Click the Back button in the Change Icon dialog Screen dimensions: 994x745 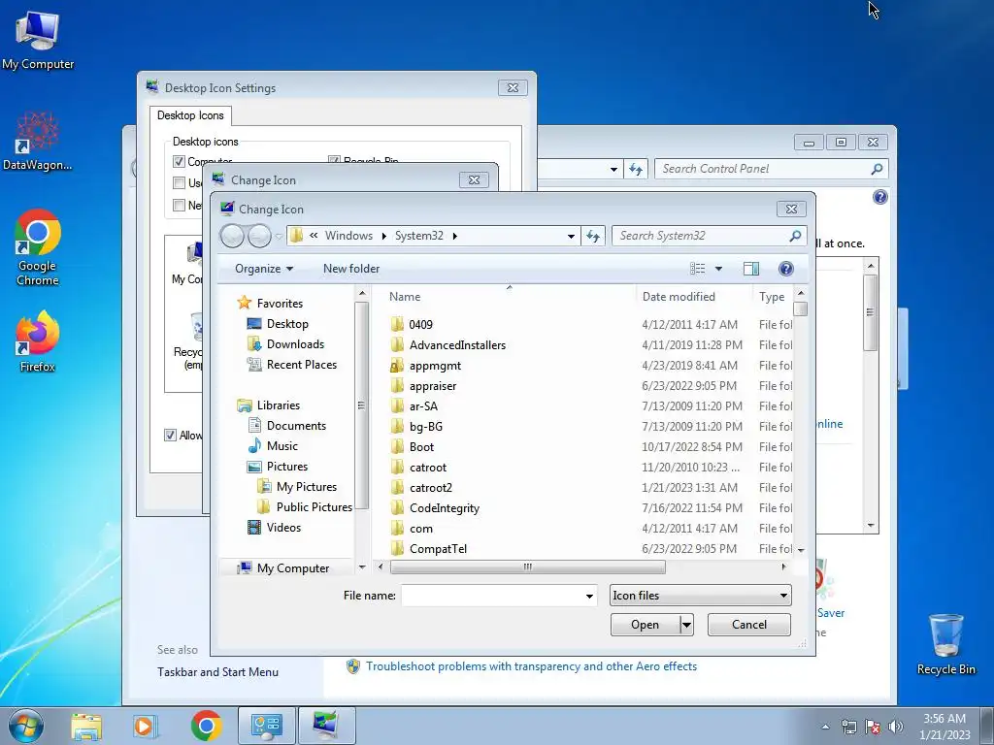[x=232, y=237]
